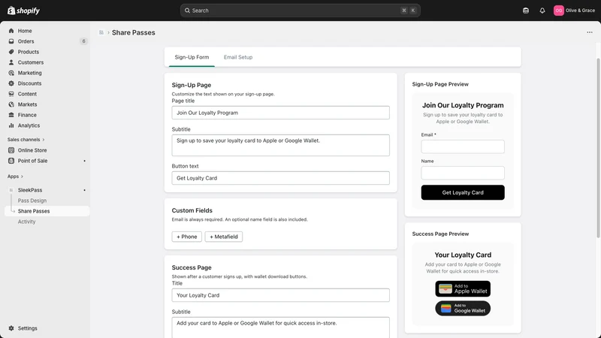
Task: Open the Home icon in sidebar
Action: click(x=11, y=31)
